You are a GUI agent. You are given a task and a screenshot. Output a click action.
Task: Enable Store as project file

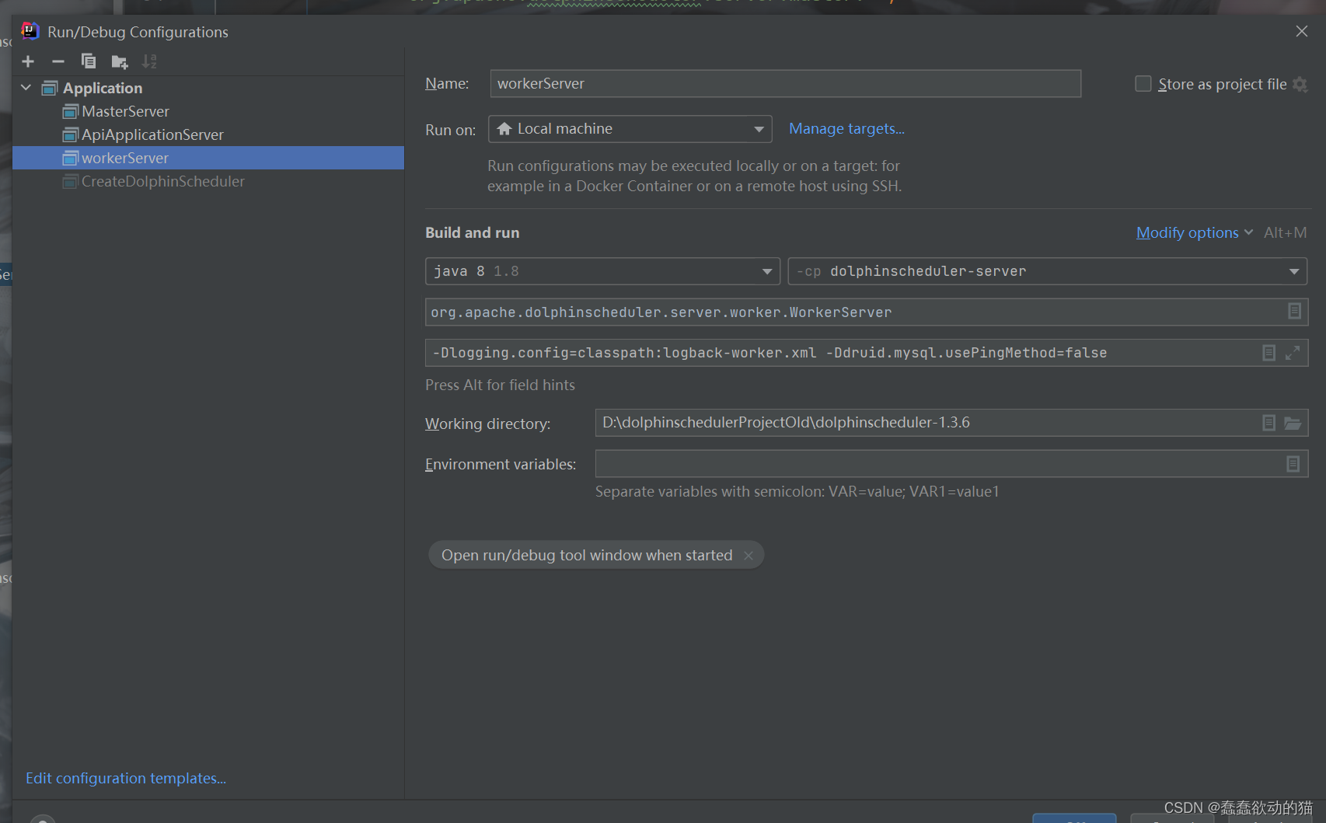[x=1143, y=83]
